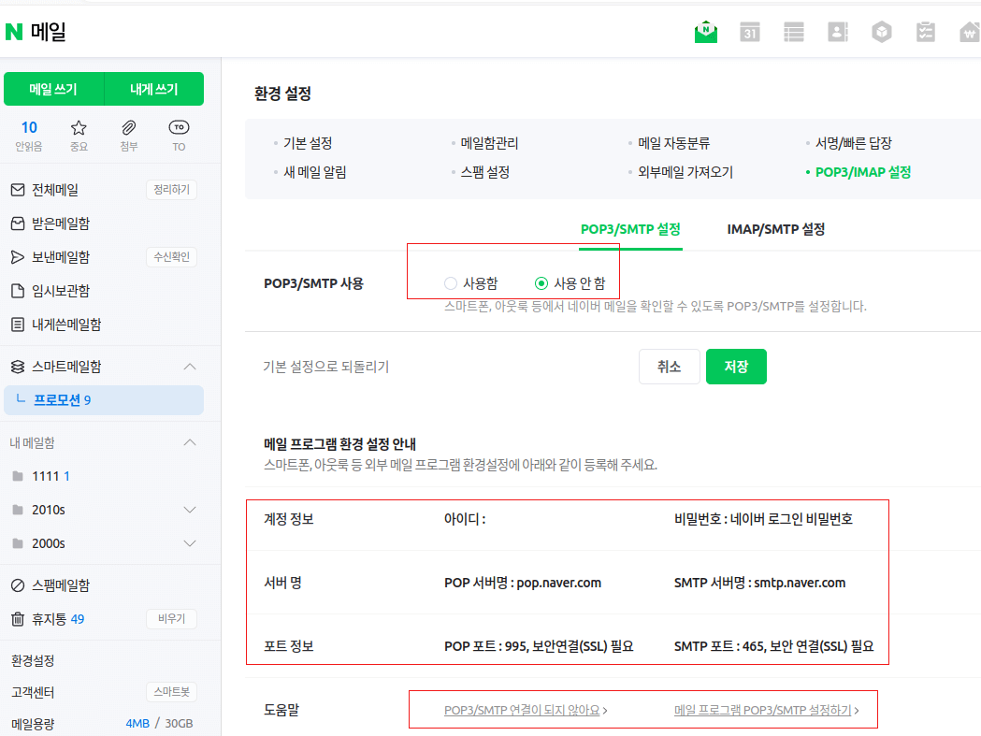This screenshot has width=981, height=736.
Task: Open the Naver Calendar icon
Action: tap(749, 31)
